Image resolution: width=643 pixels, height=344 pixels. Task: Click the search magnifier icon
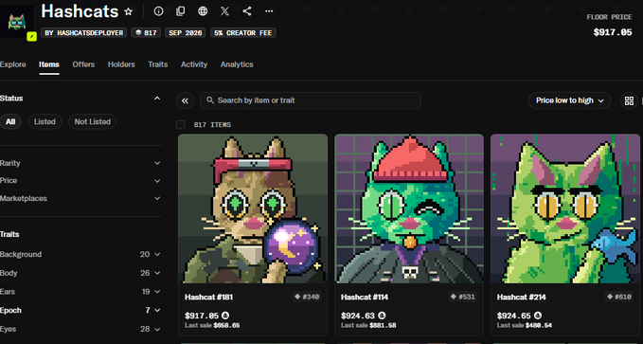pyautogui.click(x=210, y=100)
